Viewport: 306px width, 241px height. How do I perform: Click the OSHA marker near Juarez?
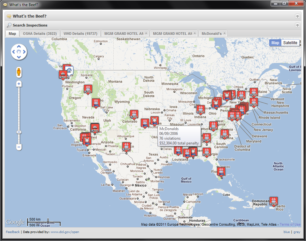pos(126,147)
